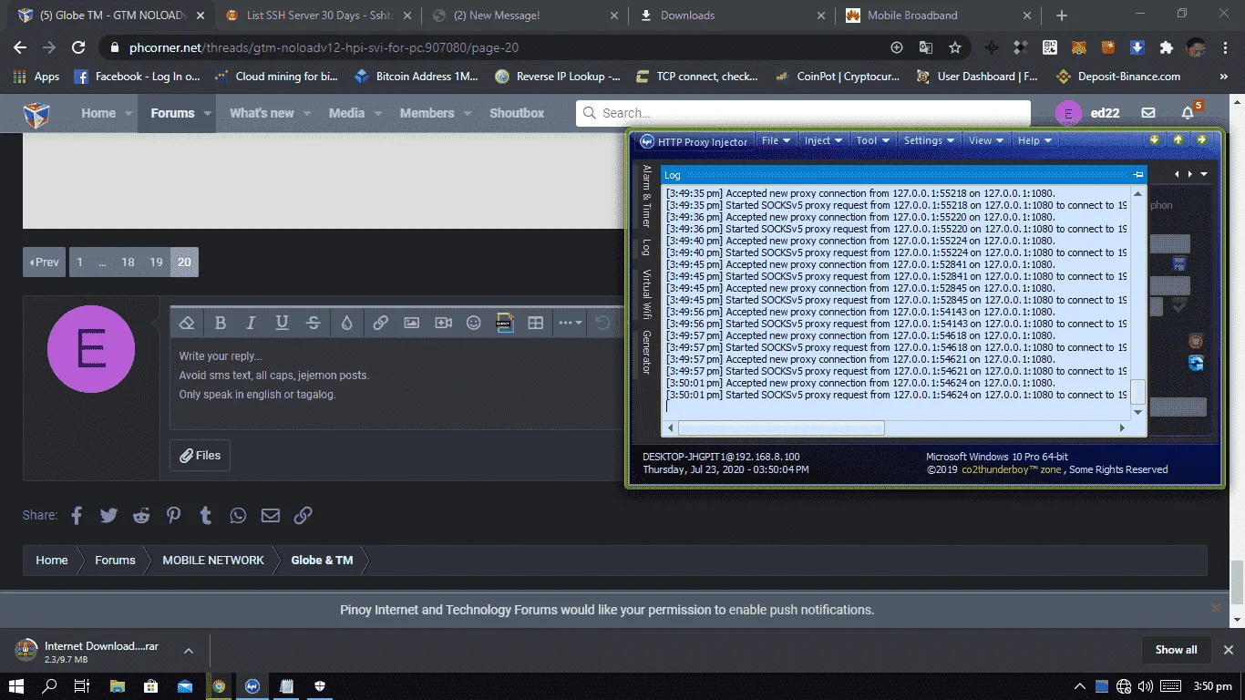Open Chrome extensions puzzle icon
The image size is (1245, 700).
[1166, 47]
